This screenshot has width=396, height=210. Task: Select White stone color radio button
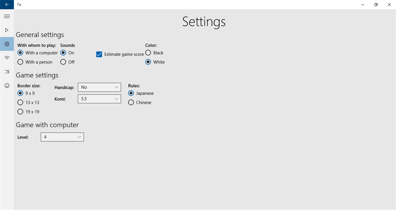click(148, 62)
